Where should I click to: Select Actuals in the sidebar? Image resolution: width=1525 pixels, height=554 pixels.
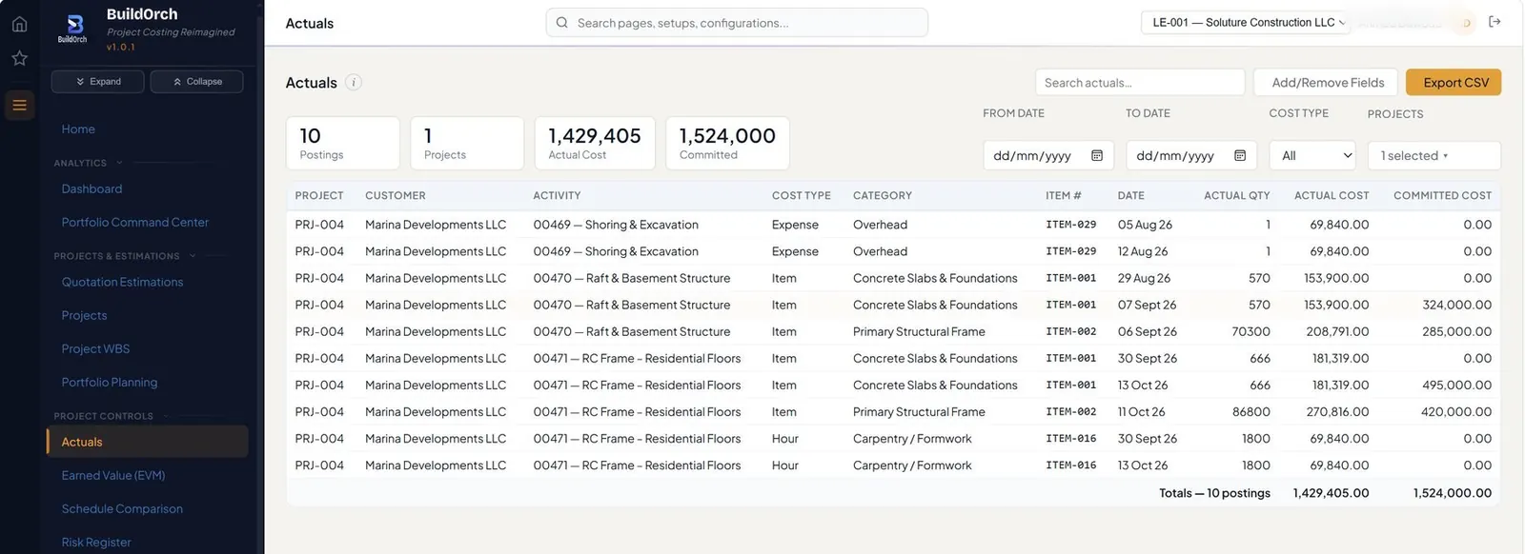(x=148, y=442)
